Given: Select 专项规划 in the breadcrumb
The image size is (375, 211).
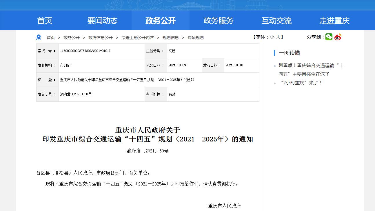Looking at the screenshot, I should (196, 37).
